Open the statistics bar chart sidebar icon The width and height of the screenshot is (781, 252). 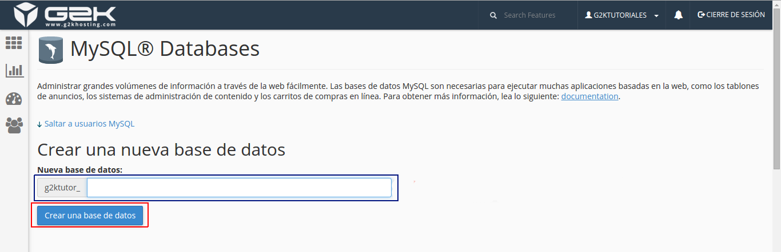coord(14,70)
